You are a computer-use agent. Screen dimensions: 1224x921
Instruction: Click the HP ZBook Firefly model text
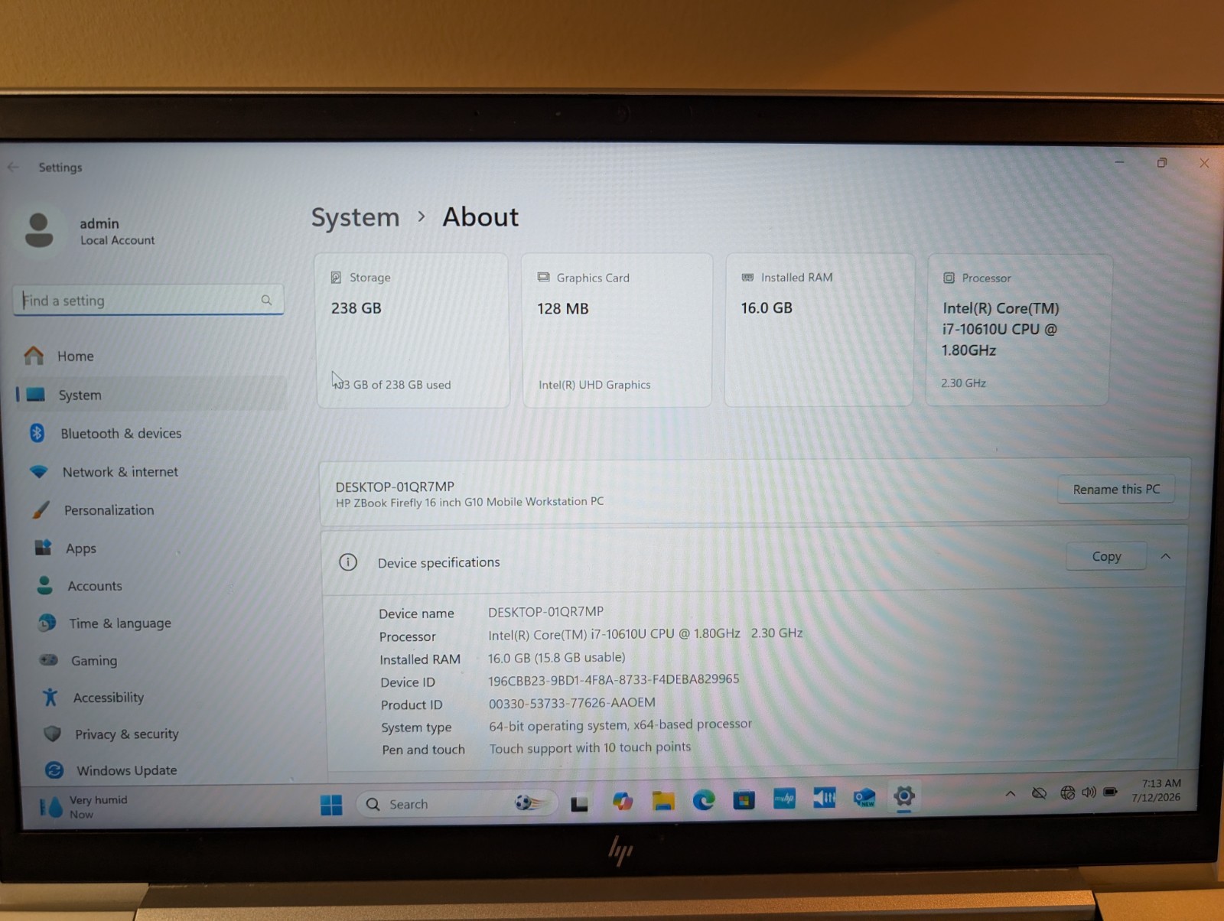[470, 502]
